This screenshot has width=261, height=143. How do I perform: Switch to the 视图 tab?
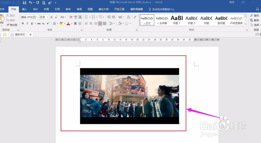(90, 9)
